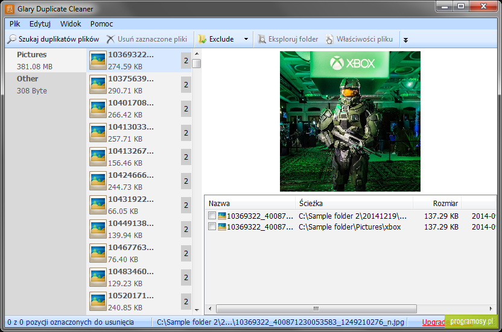
Task: Click file table scroll right arrow
Action: (x=491, y=309)
